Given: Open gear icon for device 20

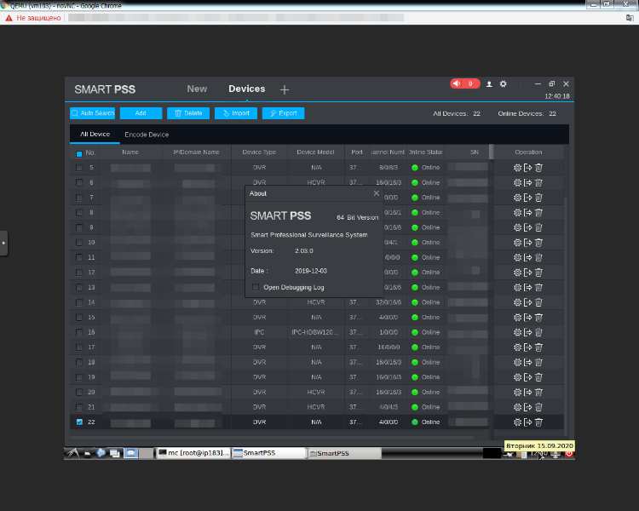Looking at the screenshot, I should coord(517,392).
